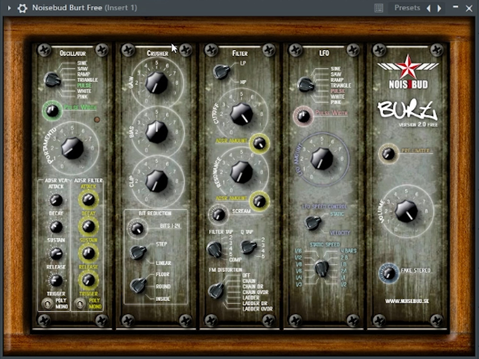Click the Volume knob
This screenshot has width=479, height=359.
(406, 211)
